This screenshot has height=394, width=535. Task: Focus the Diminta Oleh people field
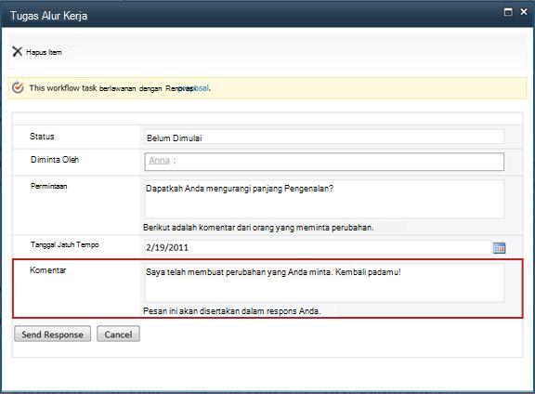[x=324, y=162]
